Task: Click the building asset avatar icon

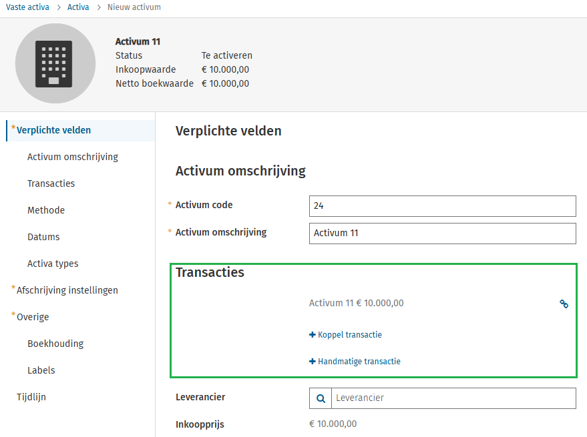Action: pos(55,63)
